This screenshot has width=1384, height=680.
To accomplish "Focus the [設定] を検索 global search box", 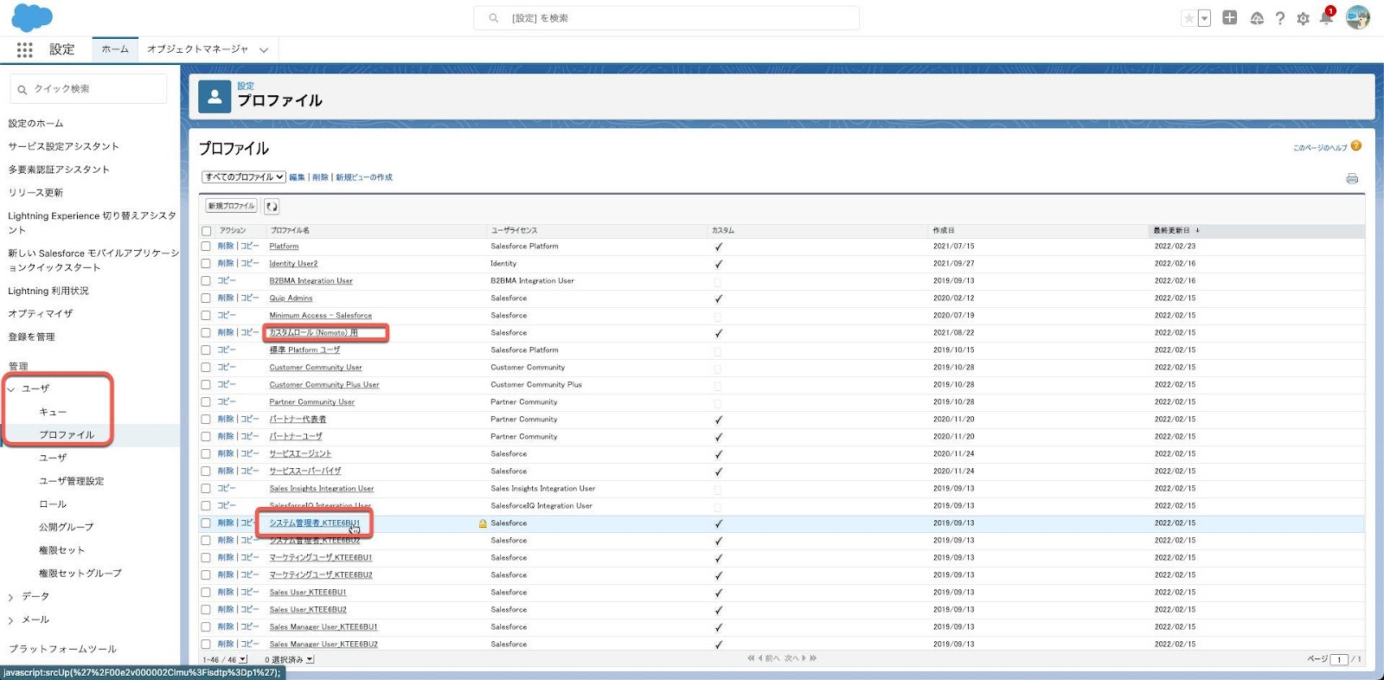I will click(x=666, y=18).
